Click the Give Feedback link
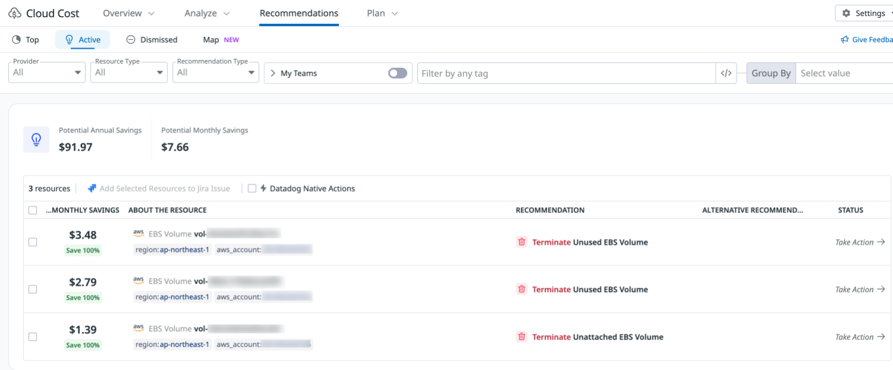 [x=867, y=40]
